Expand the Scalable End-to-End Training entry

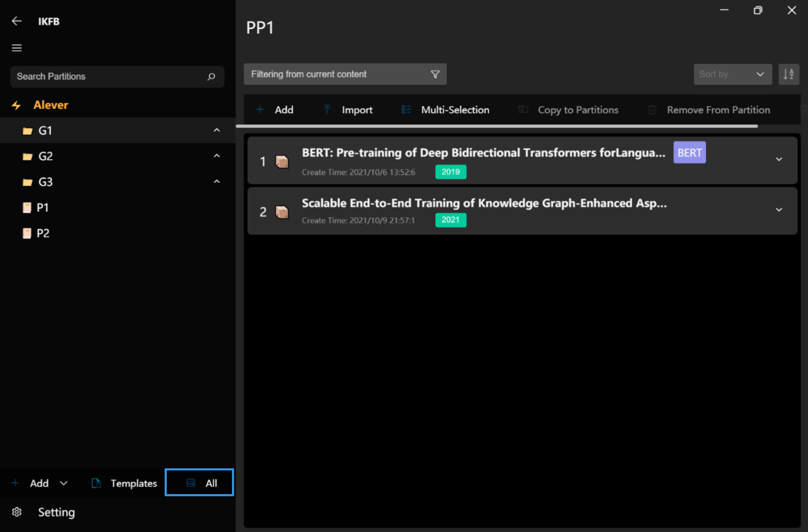(779, 210)
